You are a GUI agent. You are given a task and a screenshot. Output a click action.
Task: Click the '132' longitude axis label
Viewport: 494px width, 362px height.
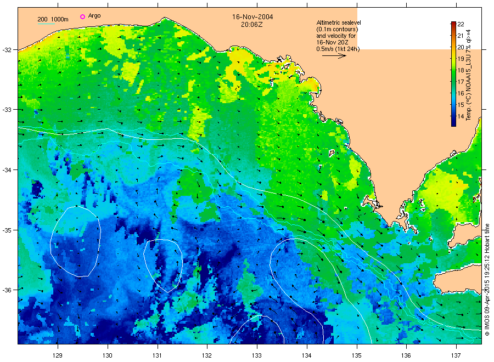click(207, 355)
